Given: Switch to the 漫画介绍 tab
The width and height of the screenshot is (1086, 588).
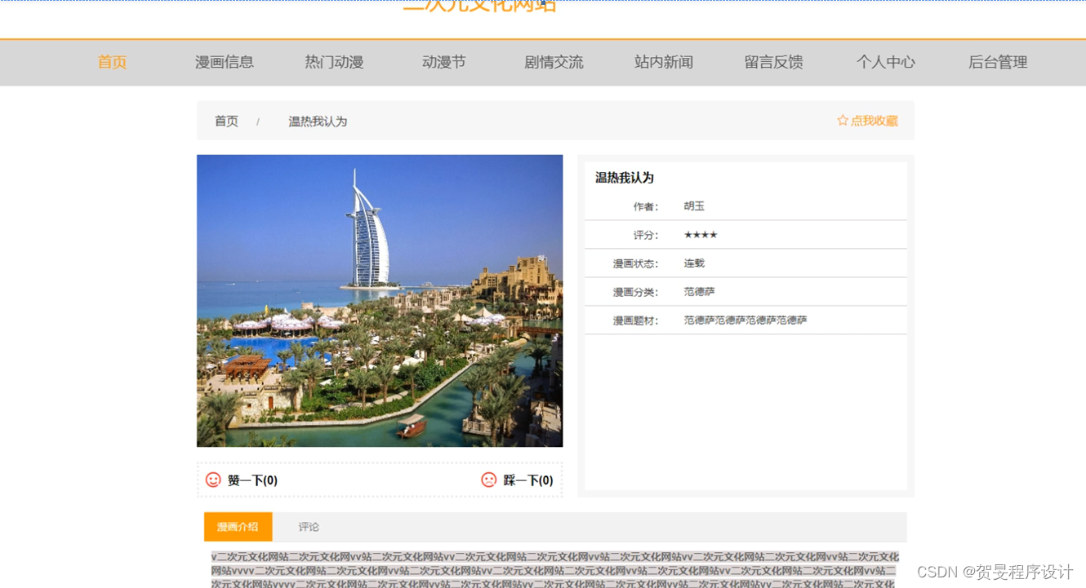Looking at the screenshot, I should coord(238,527).
